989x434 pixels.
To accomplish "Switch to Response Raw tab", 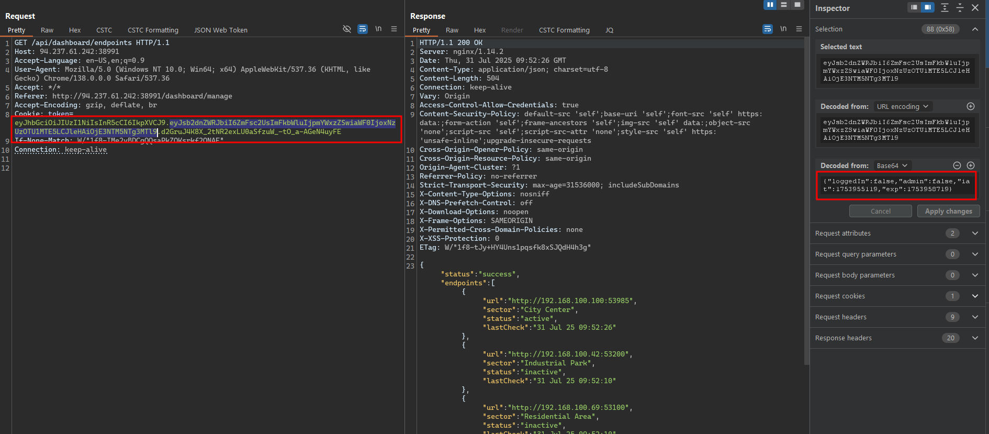I will coord(452,30).
